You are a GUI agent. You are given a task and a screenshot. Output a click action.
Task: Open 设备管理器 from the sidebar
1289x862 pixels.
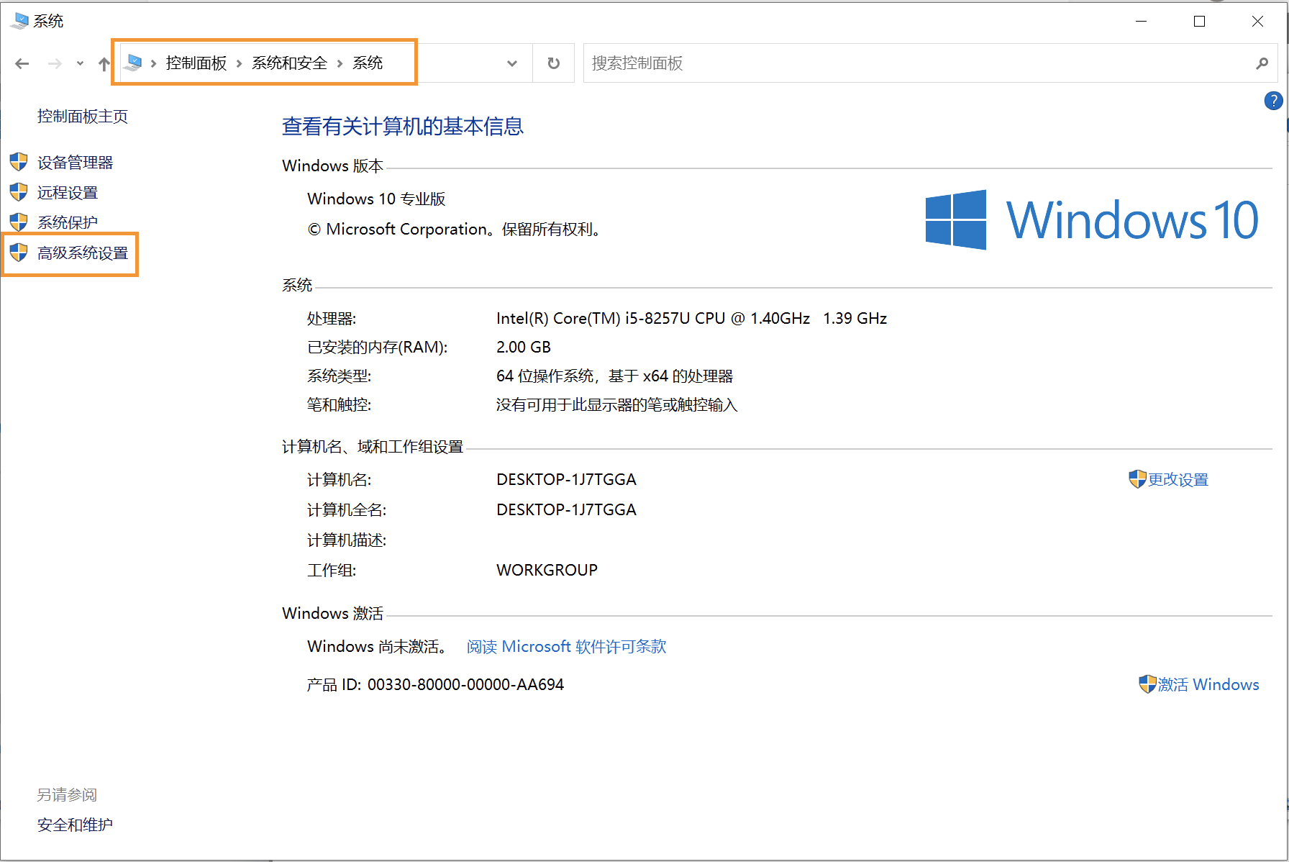[x=76, y=163]
